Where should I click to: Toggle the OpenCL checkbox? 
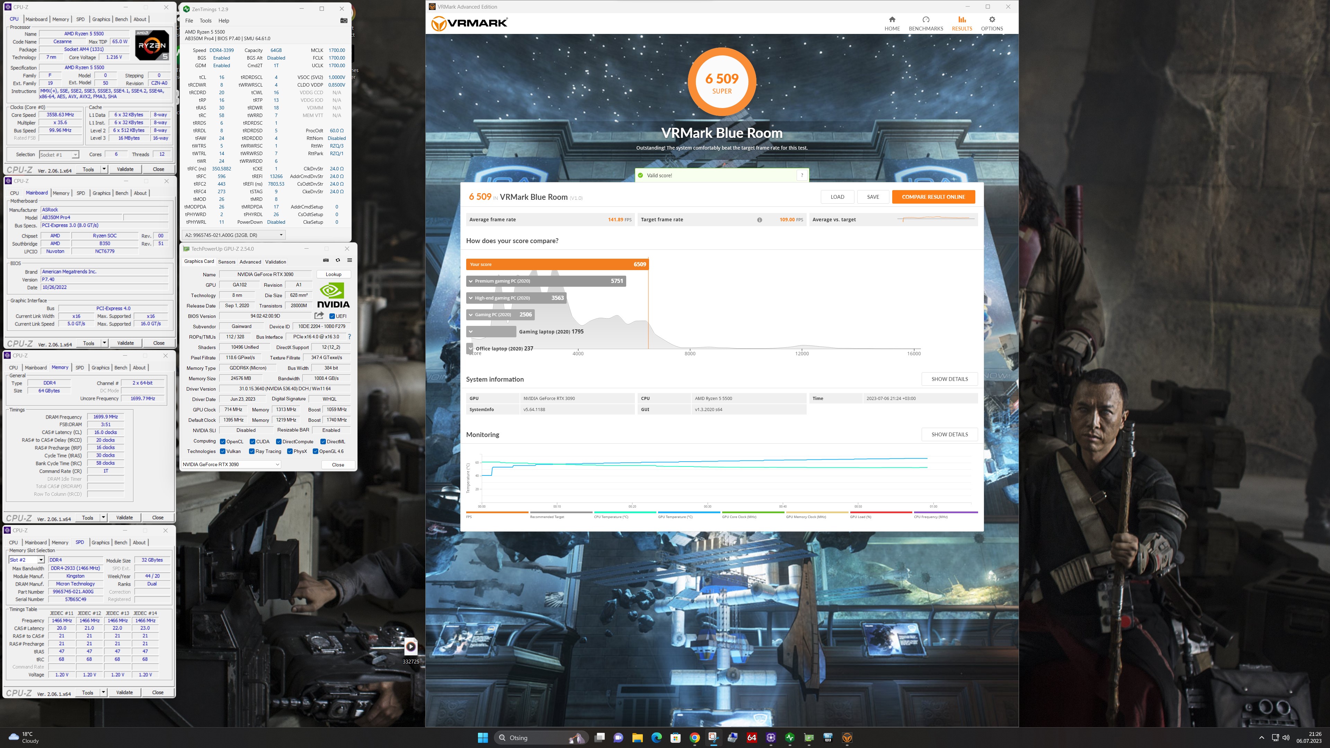click(x=222, y=442)
